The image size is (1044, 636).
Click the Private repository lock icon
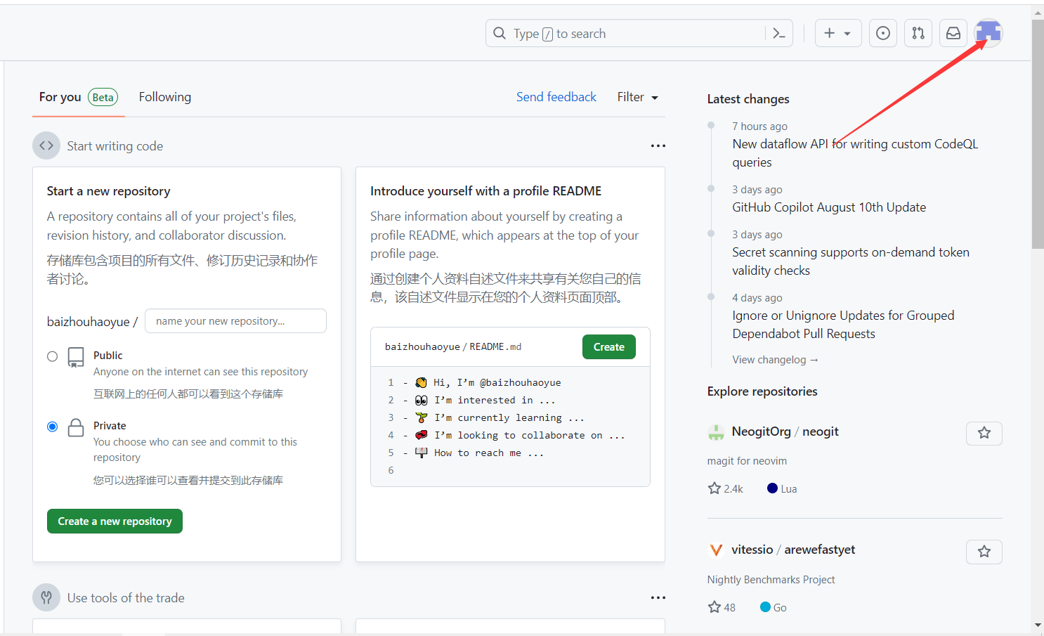[x=76, y=427]
